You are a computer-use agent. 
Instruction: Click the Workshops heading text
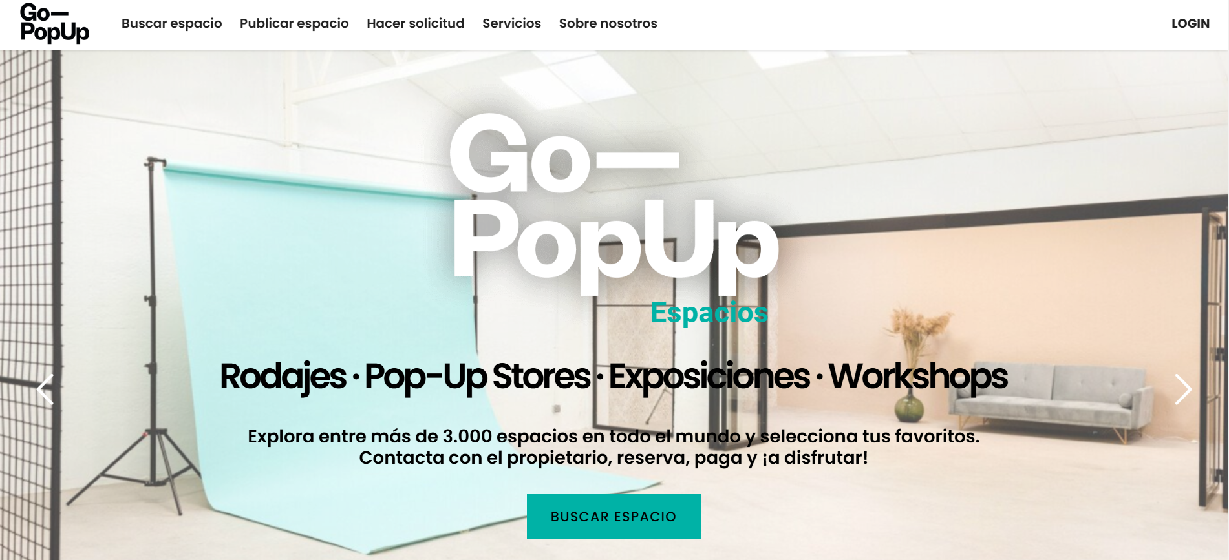[x=918, y=377]
